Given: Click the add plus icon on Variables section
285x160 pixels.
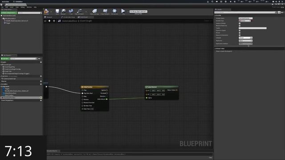Looking at the screenshot, I should (41, 84).
